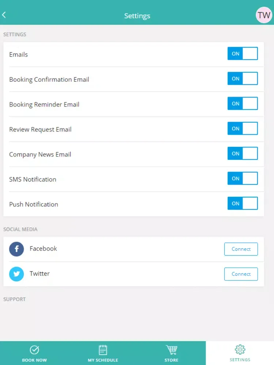Disable Booking Confirmation Email switch
The image size is (274, 365).
[243, 78]
